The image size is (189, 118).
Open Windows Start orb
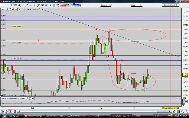(4, 116)
